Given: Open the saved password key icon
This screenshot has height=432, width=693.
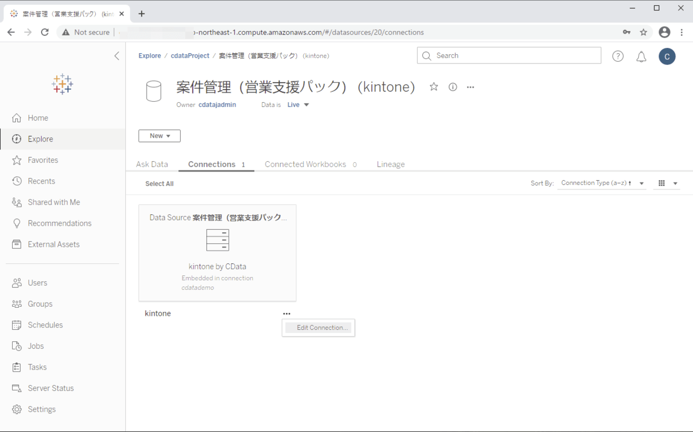Looking at the screenshot, I should [627, 32].
